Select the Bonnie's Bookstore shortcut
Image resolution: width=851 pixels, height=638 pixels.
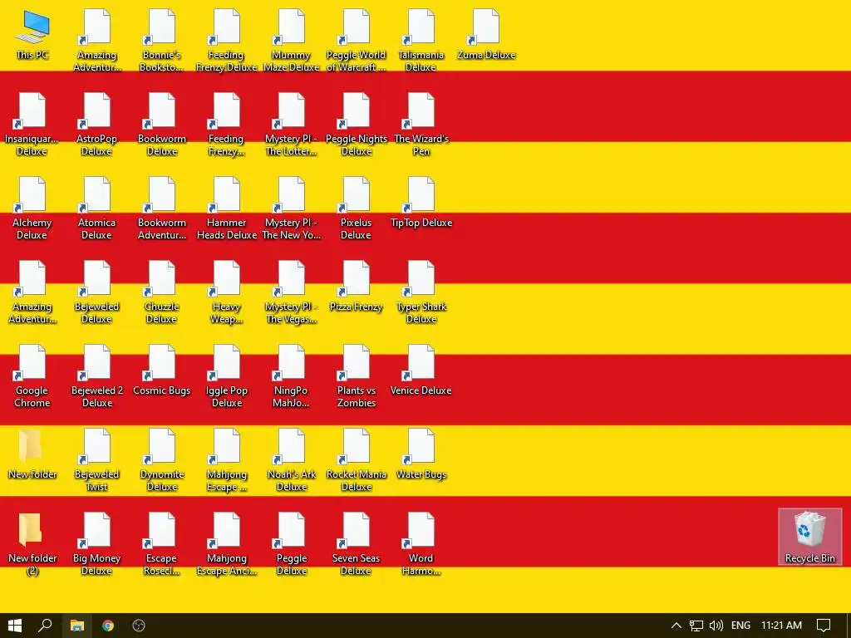161,40
